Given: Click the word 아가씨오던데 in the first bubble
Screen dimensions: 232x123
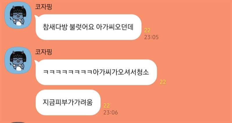Looking at the screenshot, I should [115, 27].
